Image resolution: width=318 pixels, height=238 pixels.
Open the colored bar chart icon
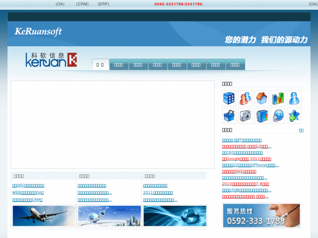[x=278, y=98]
